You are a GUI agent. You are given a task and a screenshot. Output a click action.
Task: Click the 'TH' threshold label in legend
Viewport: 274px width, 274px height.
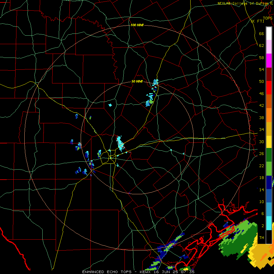(262, 238)
